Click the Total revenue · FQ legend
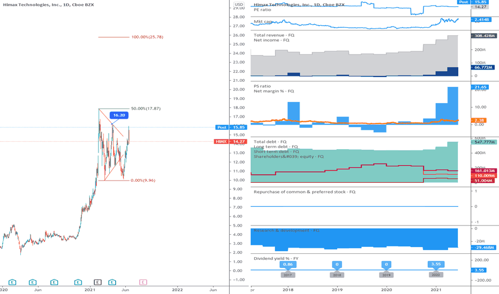Image resolution: width=499 pixels, height=294 pixels. [274, 35]
